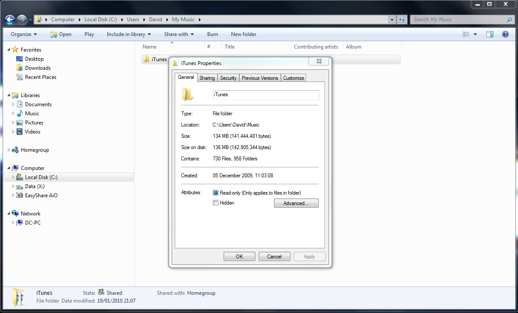Click the Network icon in navigation pane
The height and width of the screenshot is (313, 518).
pyautogui.click(x=15, y=214)
